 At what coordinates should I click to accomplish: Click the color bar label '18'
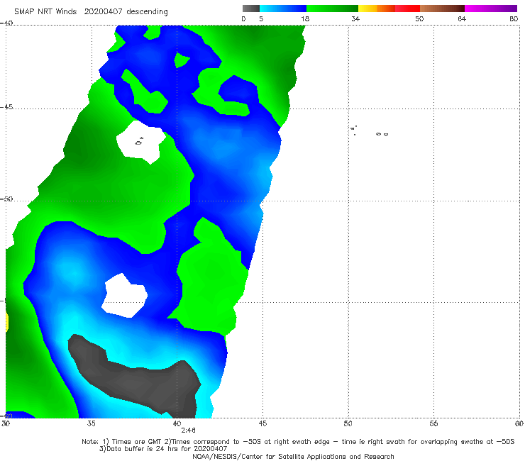[x=305, y=18]
